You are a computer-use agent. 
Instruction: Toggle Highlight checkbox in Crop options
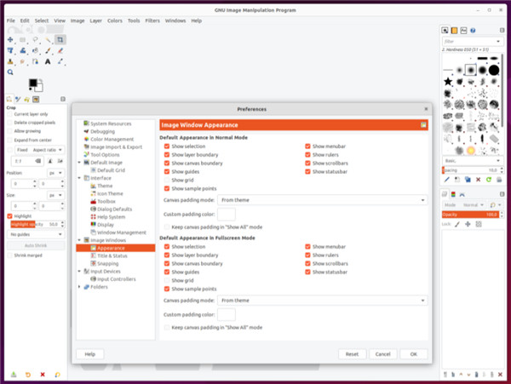click(9, 215)
